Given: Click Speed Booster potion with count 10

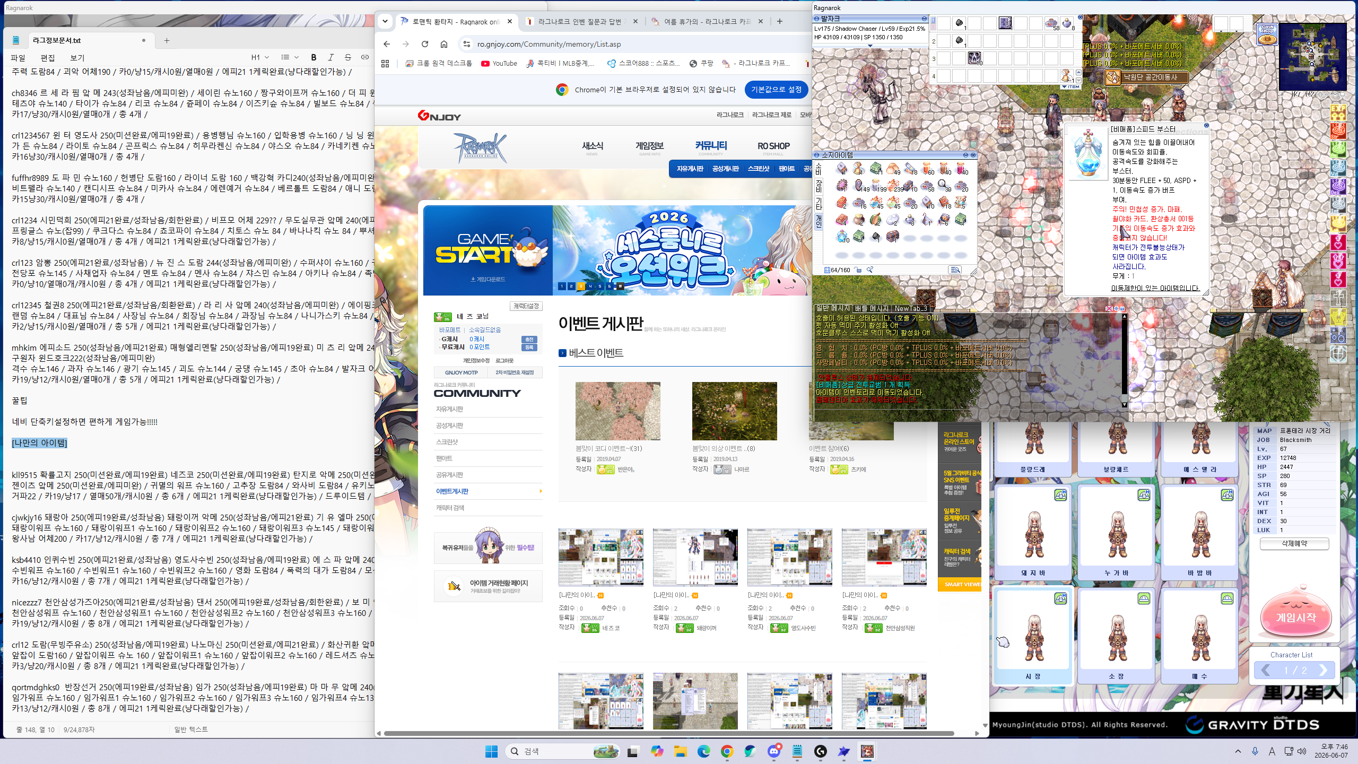Looking at the screenshot, I should pyautogui.click(x=842, y=237).
